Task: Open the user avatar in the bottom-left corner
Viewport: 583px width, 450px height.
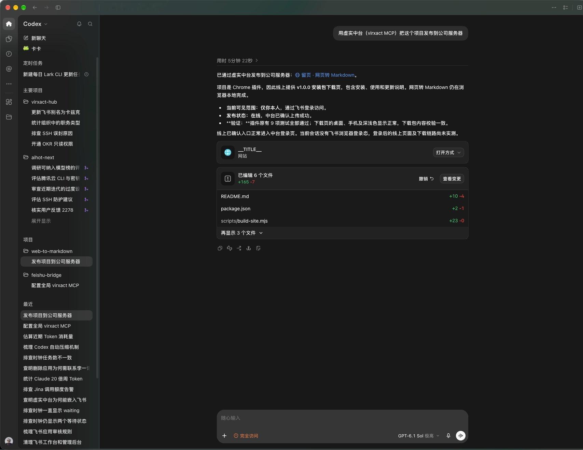Action: click(x=9, y=441)
